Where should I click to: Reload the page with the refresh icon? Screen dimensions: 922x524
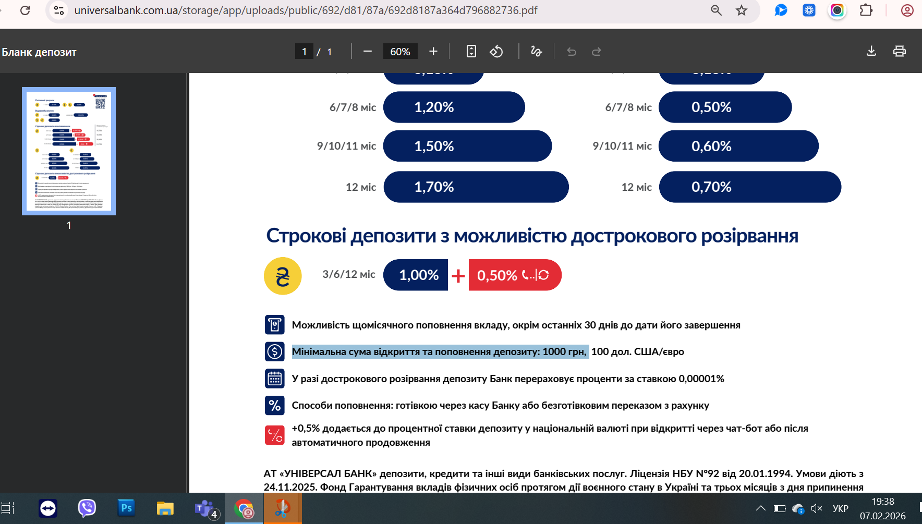(x=25, y=10)
